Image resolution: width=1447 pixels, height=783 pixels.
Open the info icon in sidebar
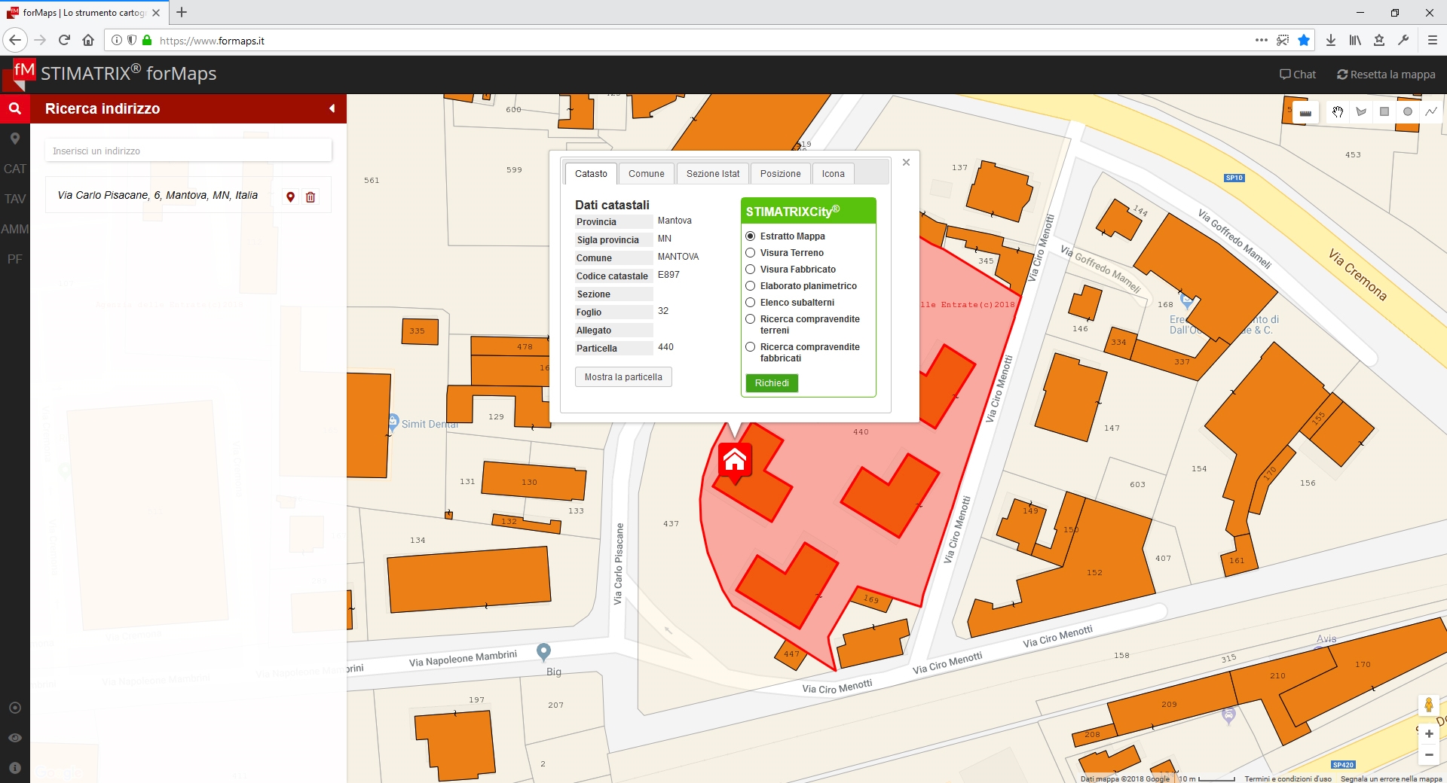point(14,768)
